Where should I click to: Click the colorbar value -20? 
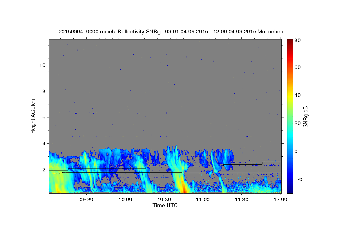pyautogui.click(x=299, y=180)
